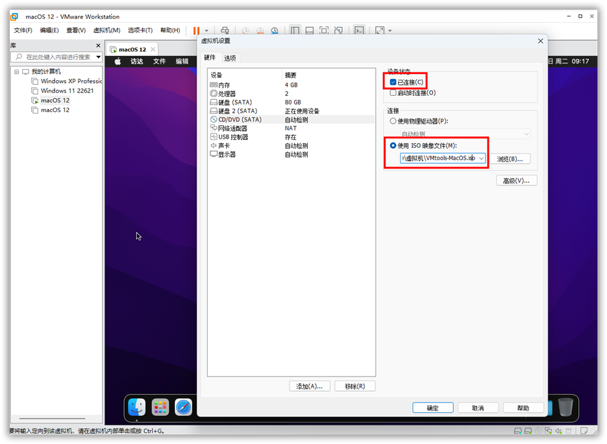607x444 pixels.
Task: Click the 高级(V)... advanced button
Action: [516, 180]
